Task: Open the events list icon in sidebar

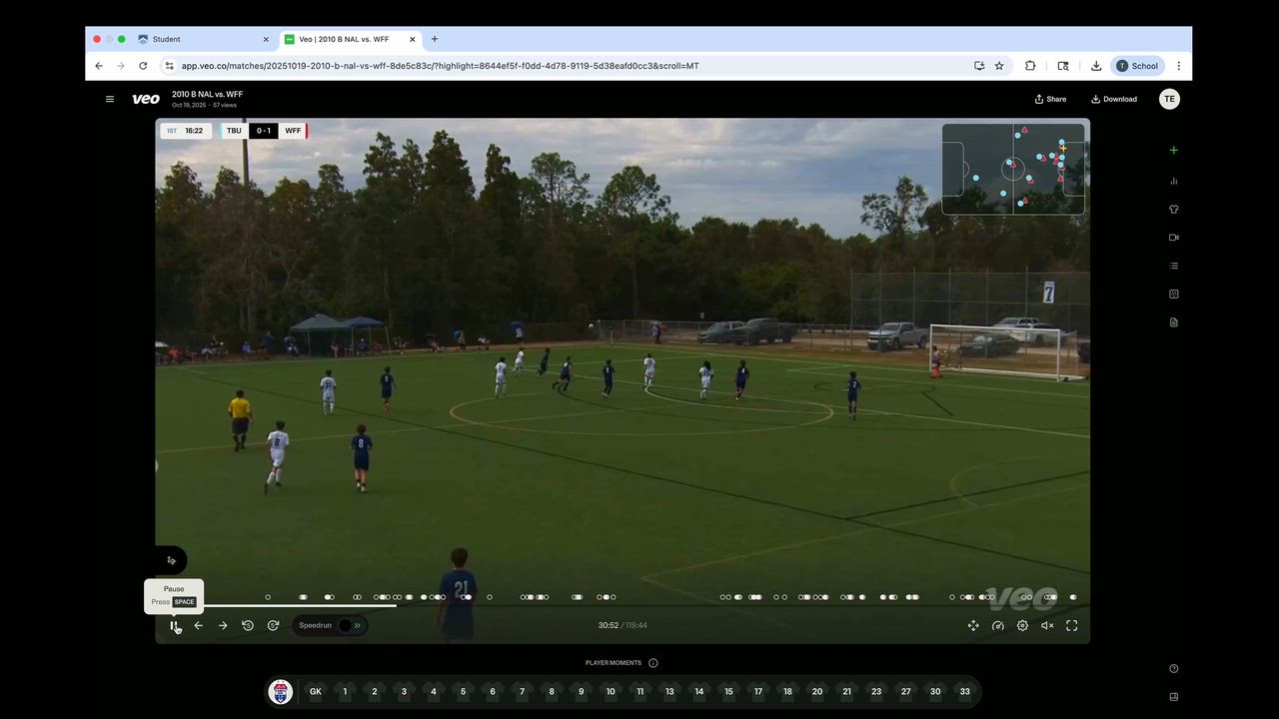Action: tap(1173, 266)
